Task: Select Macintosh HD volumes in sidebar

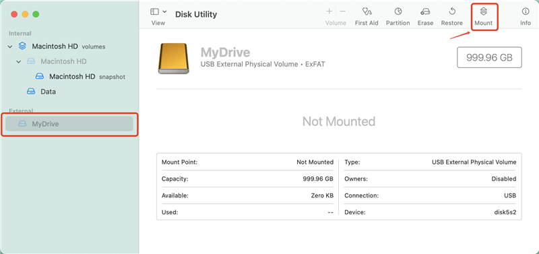Action: click(69, 46)
